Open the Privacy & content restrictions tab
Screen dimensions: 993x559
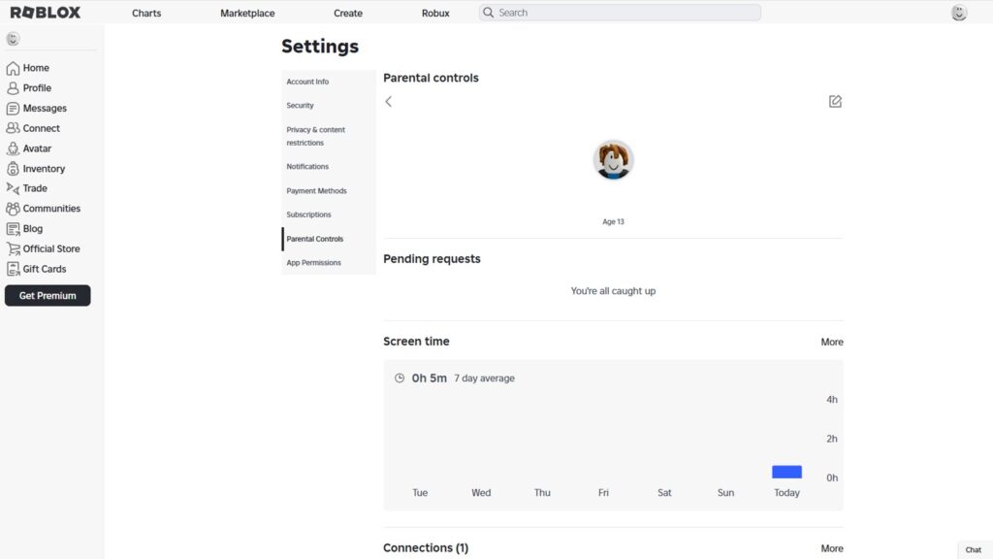click(x=315, y=136)
